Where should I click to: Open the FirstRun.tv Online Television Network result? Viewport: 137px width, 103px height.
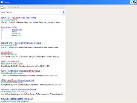pos(22,43)
